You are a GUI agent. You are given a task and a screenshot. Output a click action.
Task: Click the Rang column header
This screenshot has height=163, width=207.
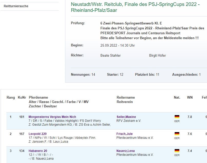pyautogui.click(x=11, y=98)
